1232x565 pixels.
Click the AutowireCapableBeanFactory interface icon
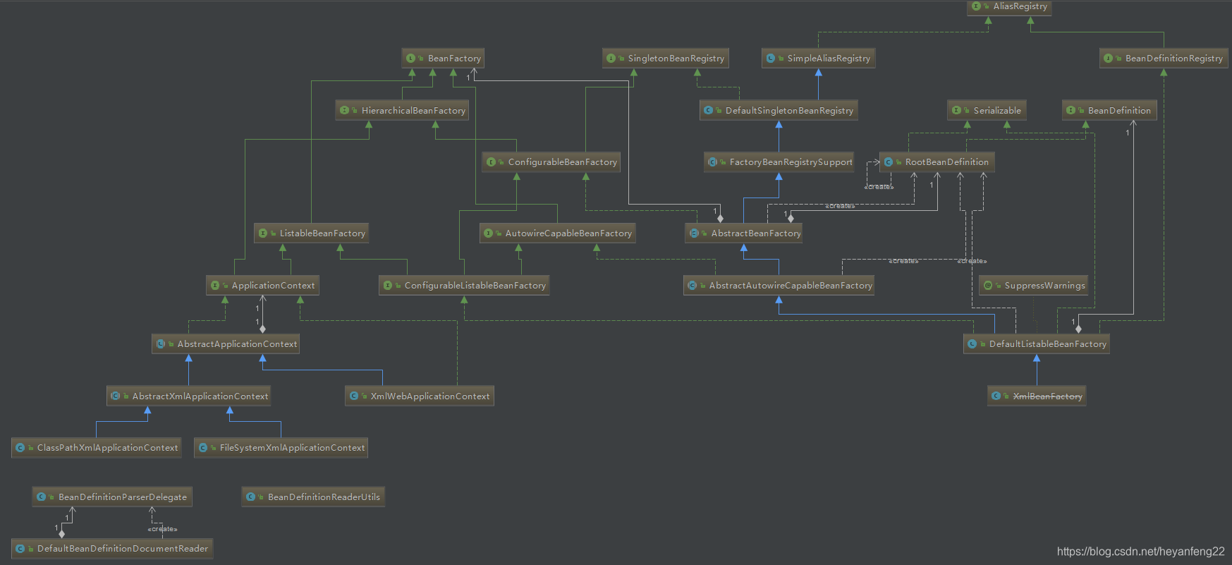(489, 233)
